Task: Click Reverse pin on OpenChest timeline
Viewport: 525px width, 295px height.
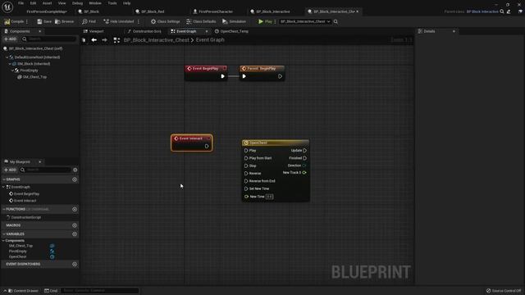Action: click(246, 173)
